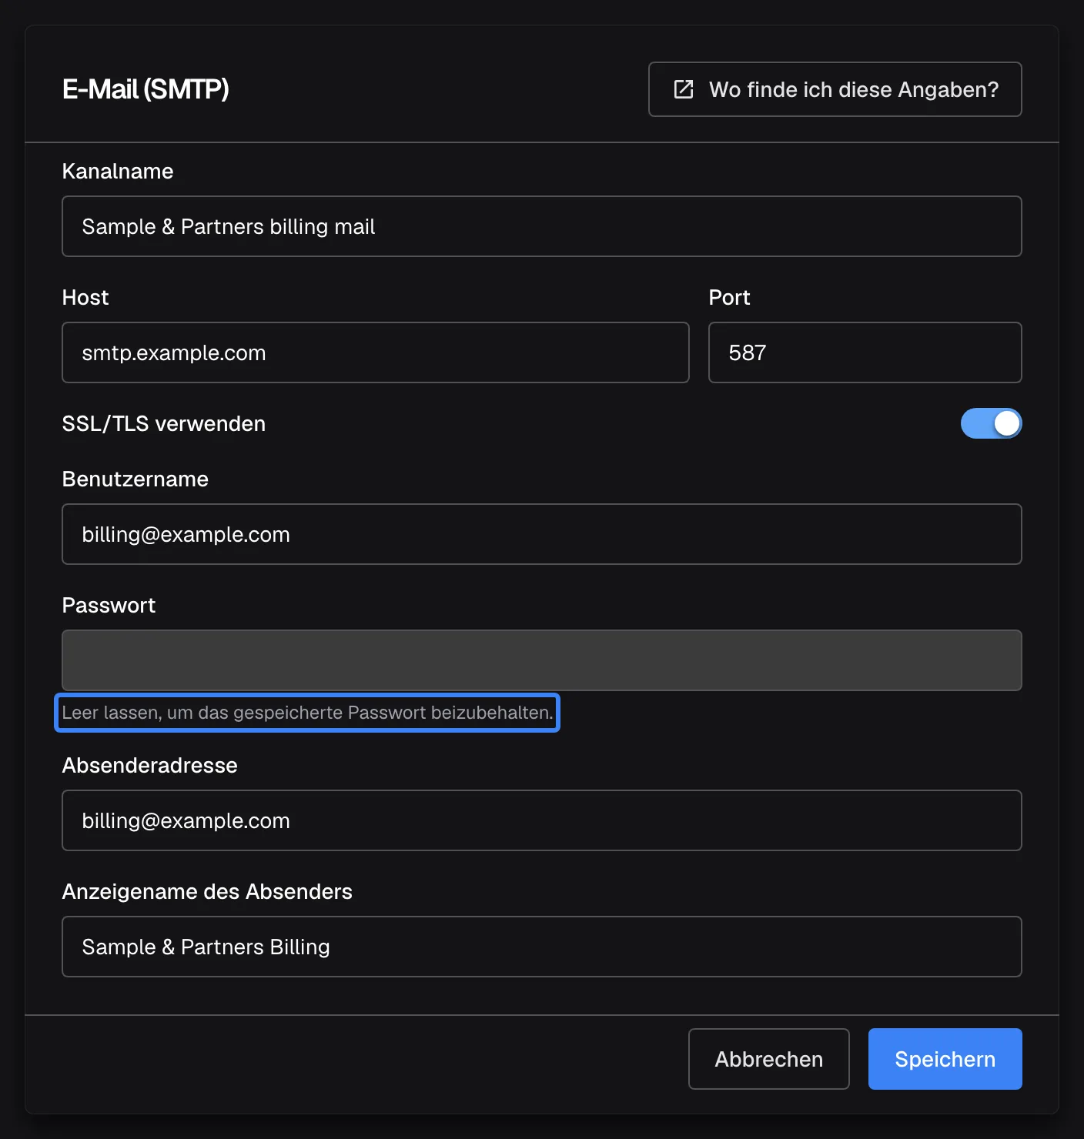This screenshot has height=1139, width=1084.
Task: Click the 'Host' label
Action: (x=85, y=297)
